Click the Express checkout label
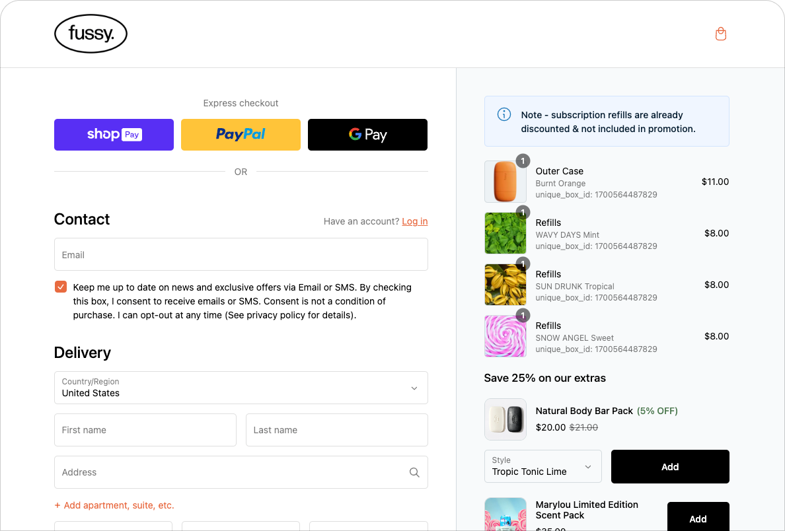785x531 pixels. (x=241, y=103)
